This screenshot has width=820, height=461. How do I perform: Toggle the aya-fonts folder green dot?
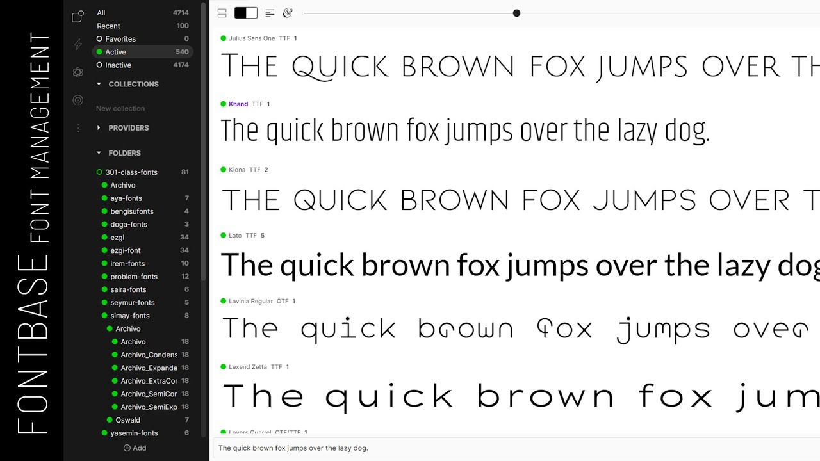coord(104,198)
